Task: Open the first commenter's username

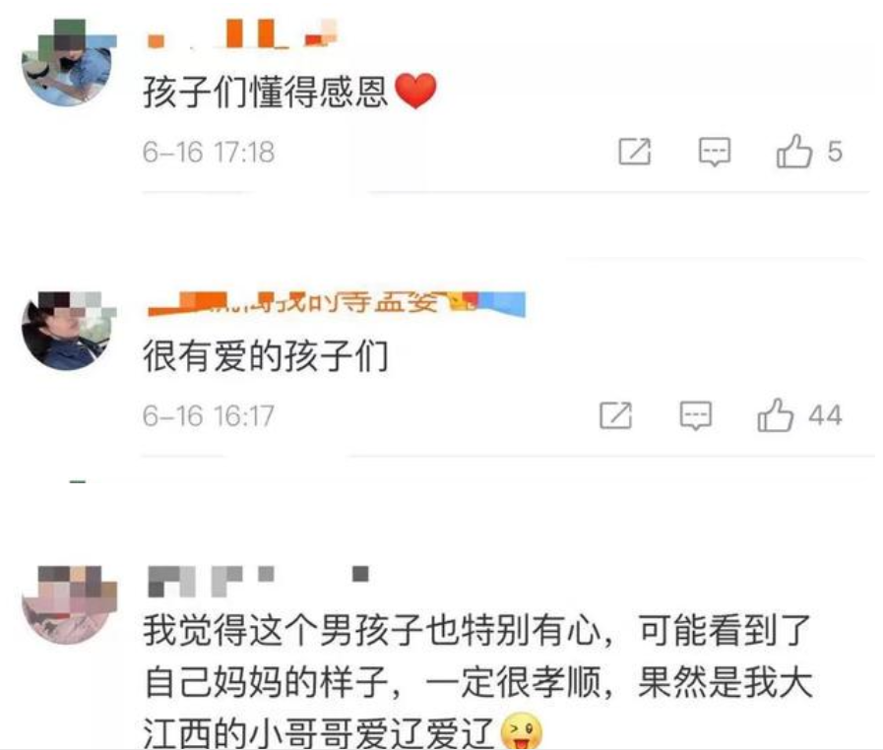Action: point(242,33)
